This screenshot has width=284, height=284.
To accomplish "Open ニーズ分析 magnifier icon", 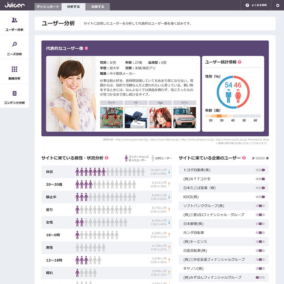I will tap(15, 44).
